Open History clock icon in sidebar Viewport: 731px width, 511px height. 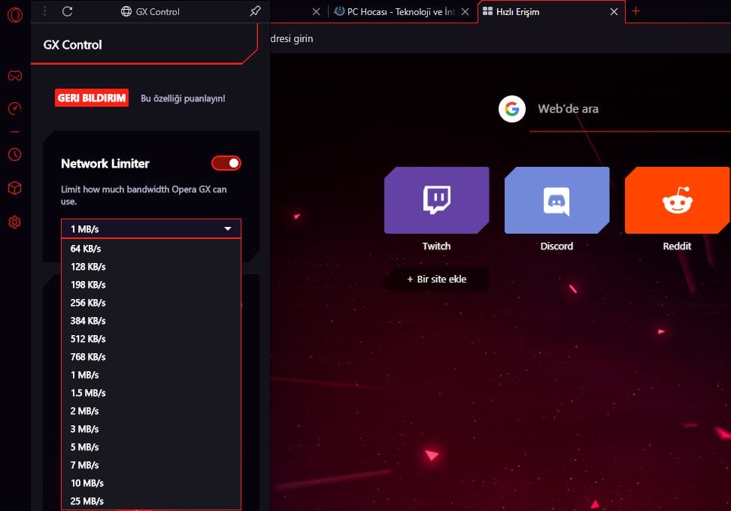coord(14,154)
